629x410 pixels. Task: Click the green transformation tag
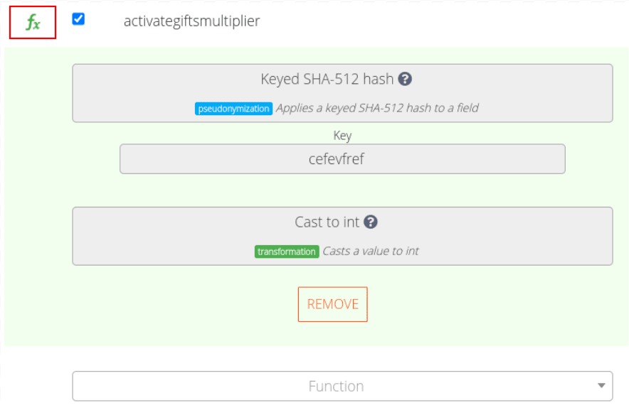pyautogui.click(x=286, y=252)
